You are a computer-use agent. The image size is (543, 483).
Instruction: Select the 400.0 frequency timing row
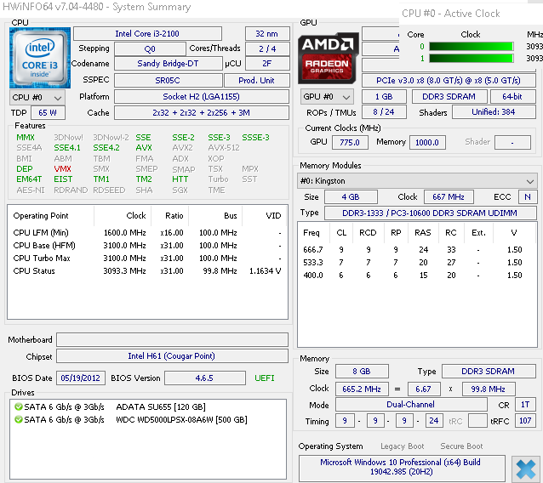click(417, 275)
